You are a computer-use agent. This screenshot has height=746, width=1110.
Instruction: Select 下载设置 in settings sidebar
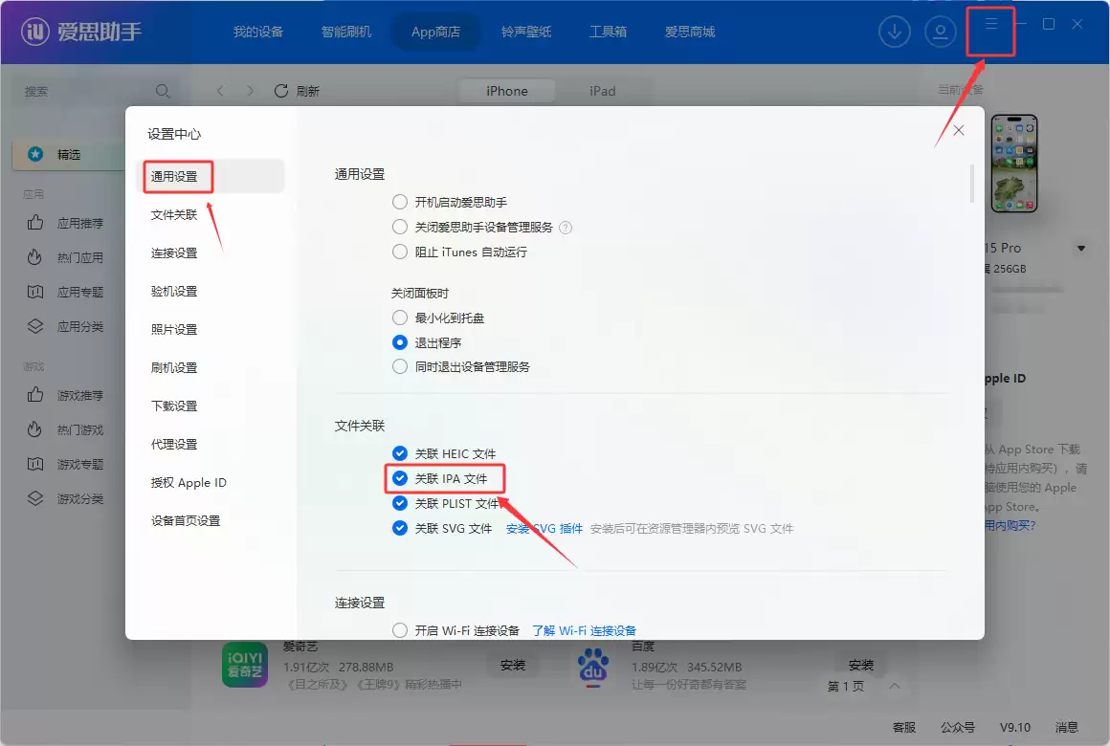click(x=174, y=406)
